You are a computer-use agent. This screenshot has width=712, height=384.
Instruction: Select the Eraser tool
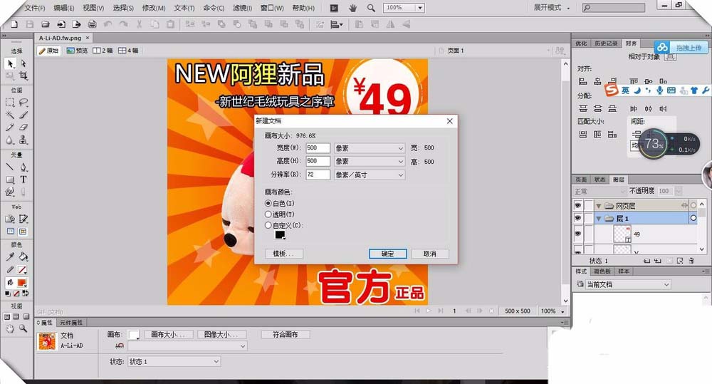(23, 128)
